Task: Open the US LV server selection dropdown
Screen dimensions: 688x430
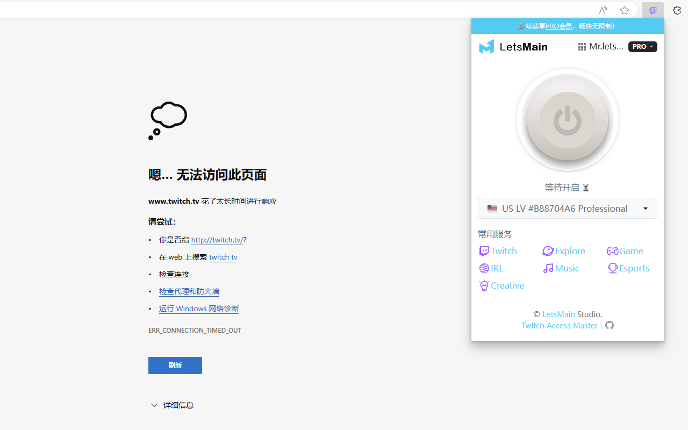Action: 568,209
